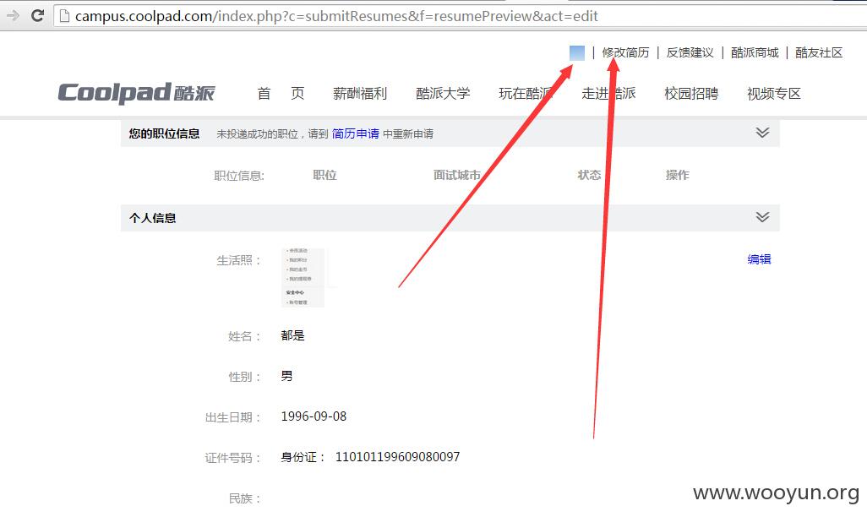The height and width of the screenshot is (517, 867).
Task: Open 修改简历 link
Action: click(625, 52)
